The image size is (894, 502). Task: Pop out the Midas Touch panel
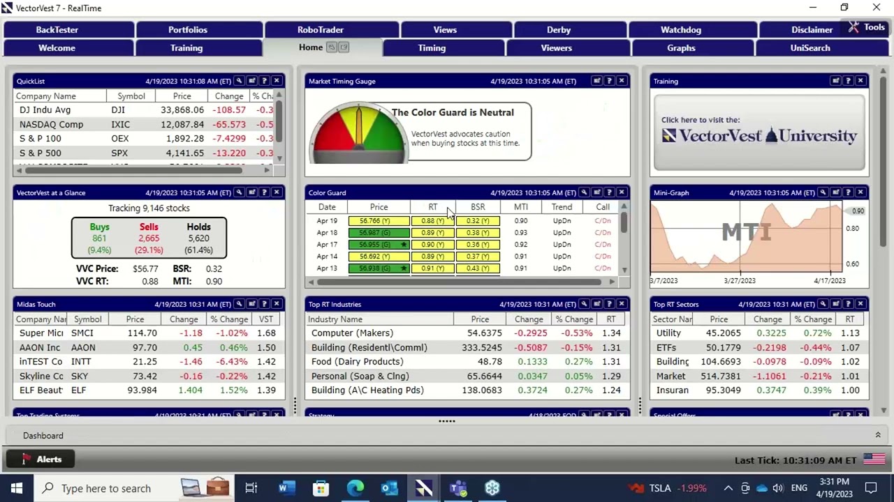pyautogui.click(x=251, y=304)
